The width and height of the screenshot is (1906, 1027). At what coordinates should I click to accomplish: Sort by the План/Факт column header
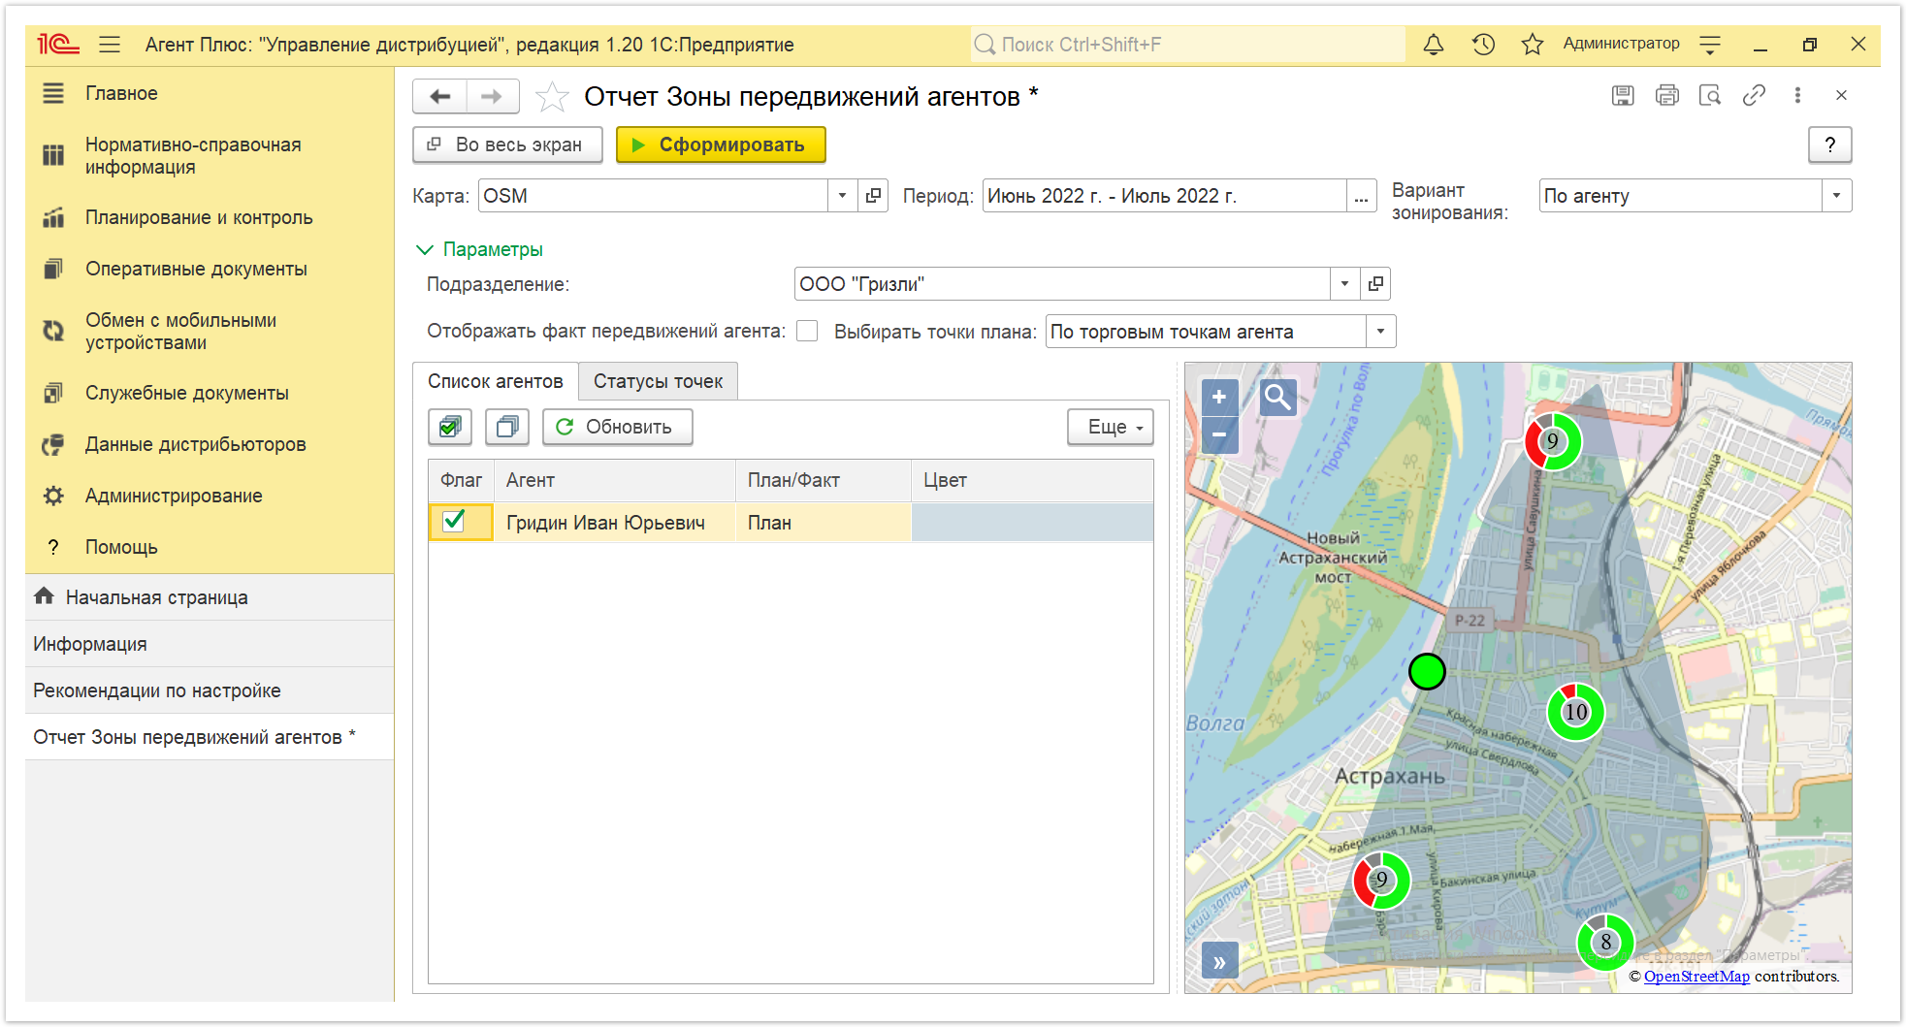click(x=824, y=480)
